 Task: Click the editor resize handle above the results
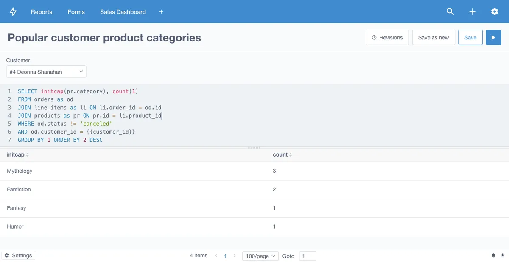tap(254, 147)
